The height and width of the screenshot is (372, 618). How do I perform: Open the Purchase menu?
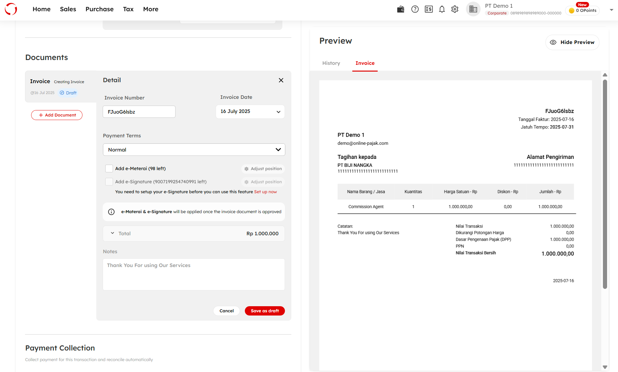[99, 9]
